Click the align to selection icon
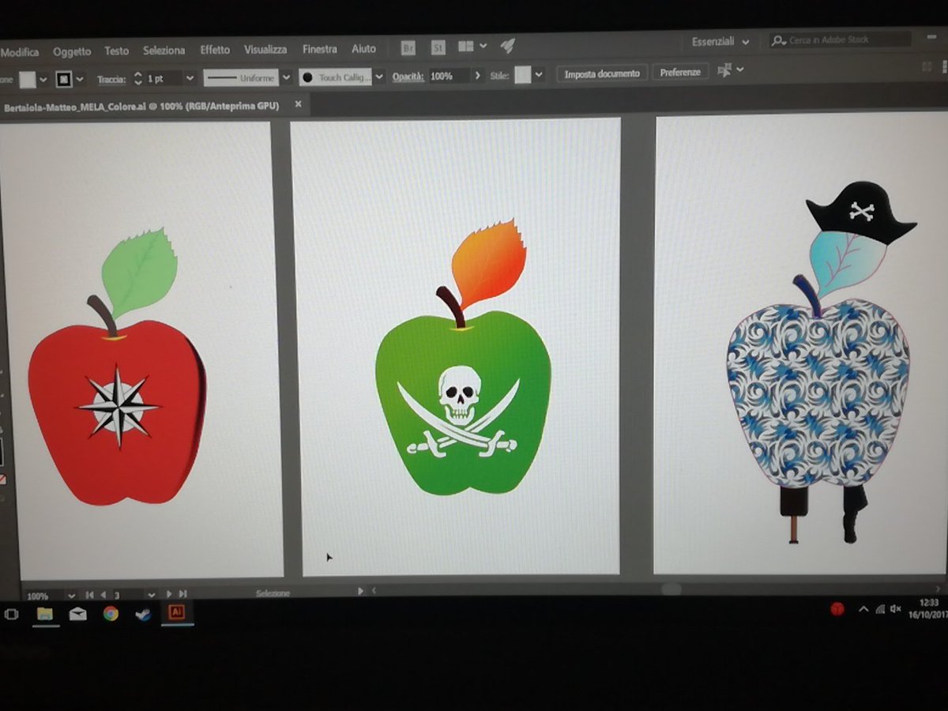The image size is (948, 711). click(x=724, y=70)
